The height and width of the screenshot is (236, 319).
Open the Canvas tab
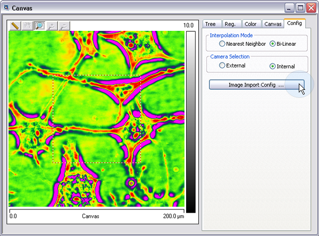(x=273, y=24)
